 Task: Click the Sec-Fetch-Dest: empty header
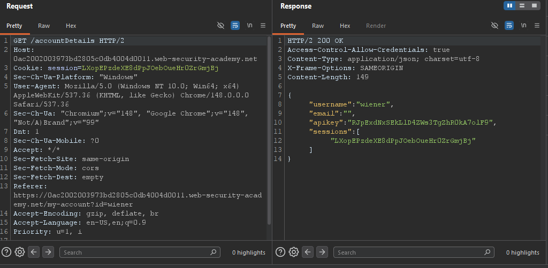[x=58, y=177]
